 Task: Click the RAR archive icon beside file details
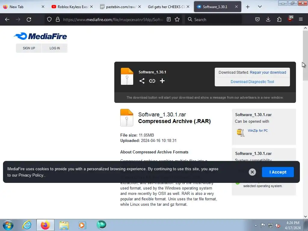pos(127,118)
